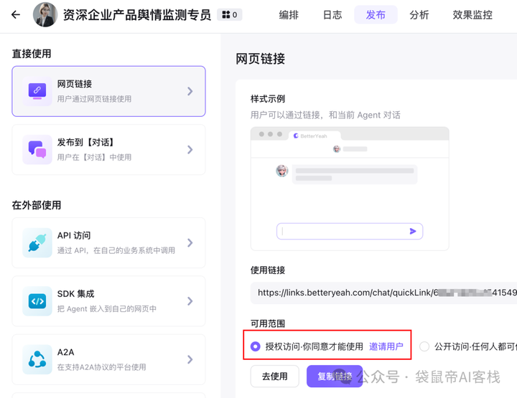Click 用户通过网页链接使用 description text

click(94, 99)
